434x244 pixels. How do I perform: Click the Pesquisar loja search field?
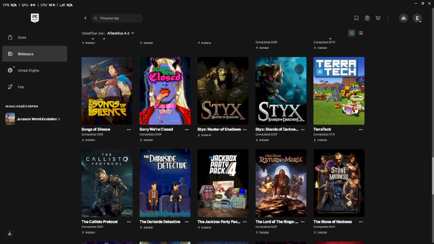[117, 18]
